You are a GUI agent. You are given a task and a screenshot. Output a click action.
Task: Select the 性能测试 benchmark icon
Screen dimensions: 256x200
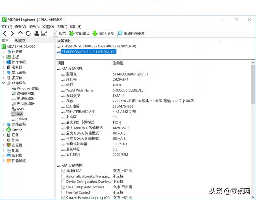pos(9,161)
